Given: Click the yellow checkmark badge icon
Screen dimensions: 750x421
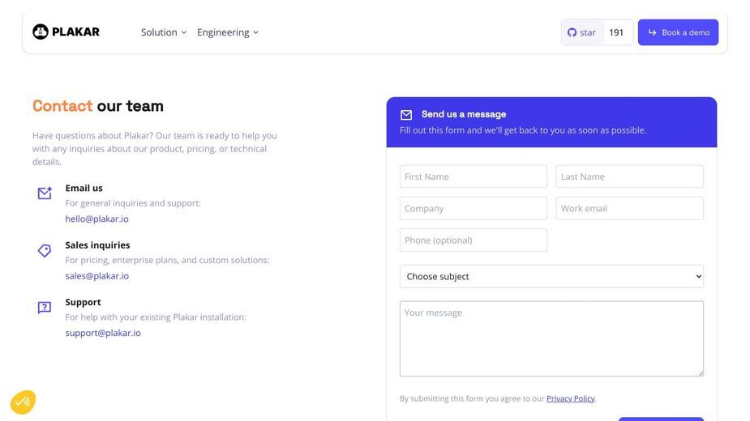Looking at the screenshot, I should click(23, 402).
